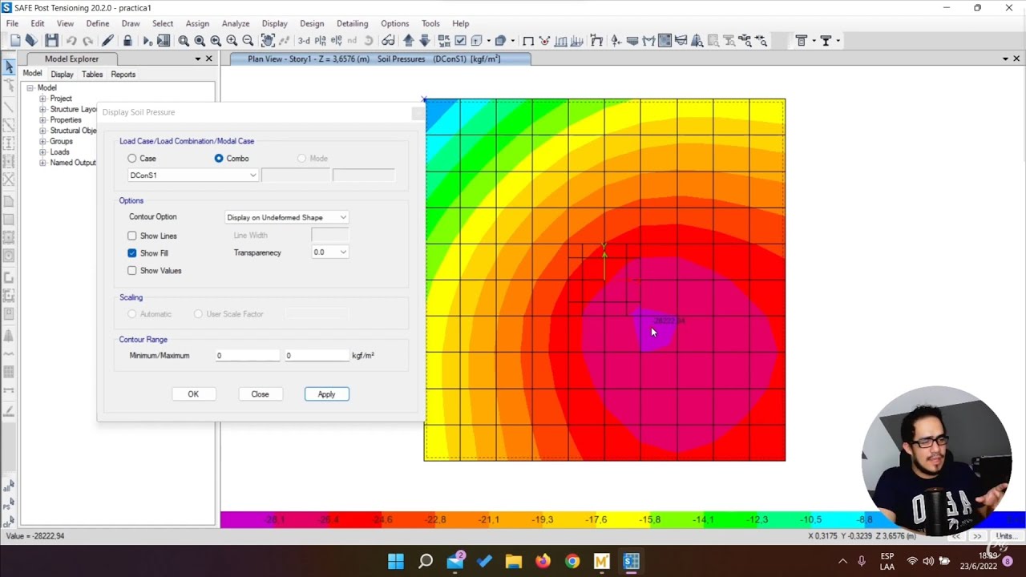Select the Case radio button
1026x577 pixels.
coord(132,159)
